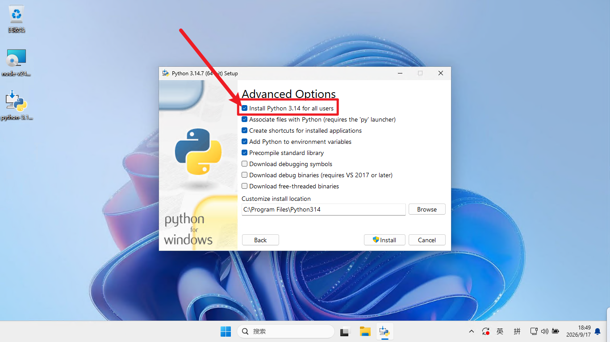The height and width of the screenshot is (342, 610).
Task: Close the Python Setup dialog
Action: 441,73
